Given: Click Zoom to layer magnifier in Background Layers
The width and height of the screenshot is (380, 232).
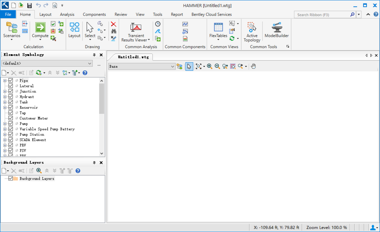Looking at the screenshot, I should pyautogui.click(x=39, y=171).
